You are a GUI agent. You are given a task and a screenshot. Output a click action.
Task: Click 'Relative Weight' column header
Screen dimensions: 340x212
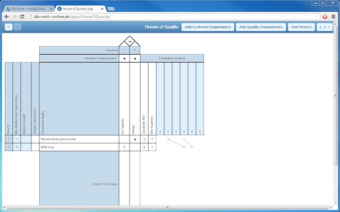coord(26,99)
